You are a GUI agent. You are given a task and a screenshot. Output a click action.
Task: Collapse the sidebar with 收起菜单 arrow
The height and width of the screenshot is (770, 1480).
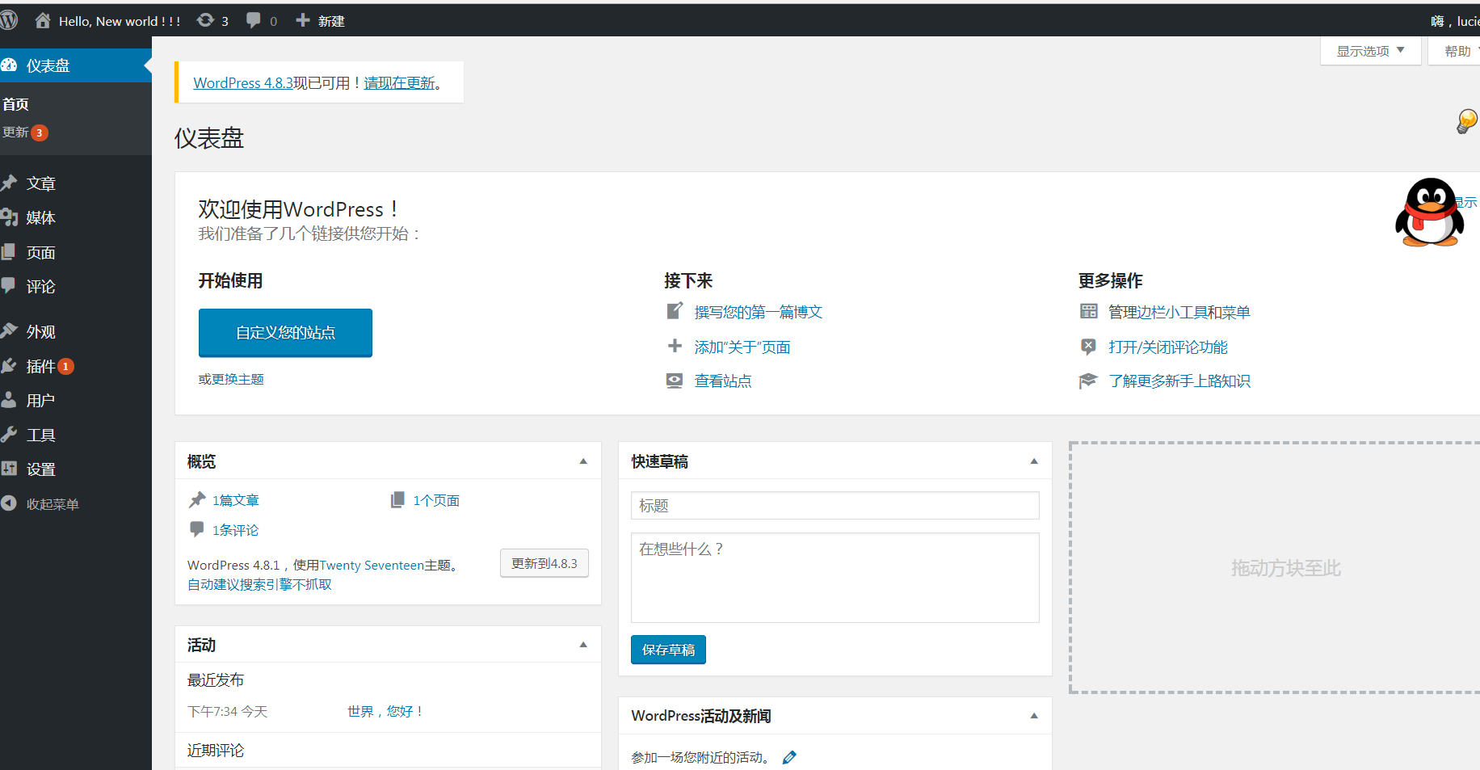(9, 503)
